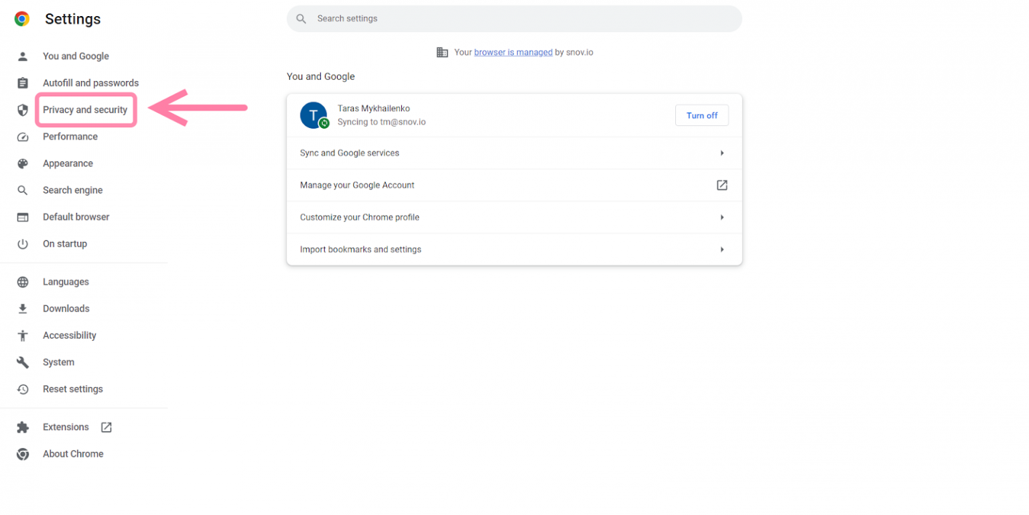Turn off sync for Taras Mykhailenko
This screenshot has width=1029, height=515.
701,115
